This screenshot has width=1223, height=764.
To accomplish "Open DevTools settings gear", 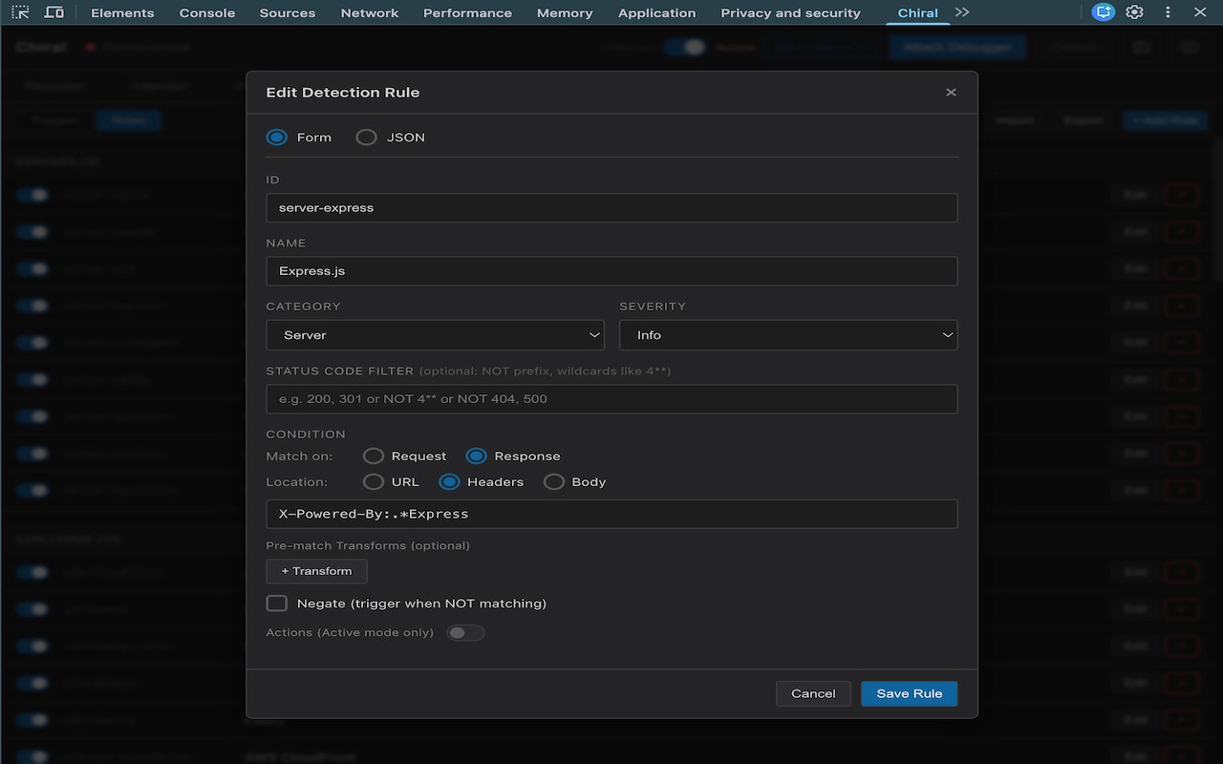I will coord(1134,12).
